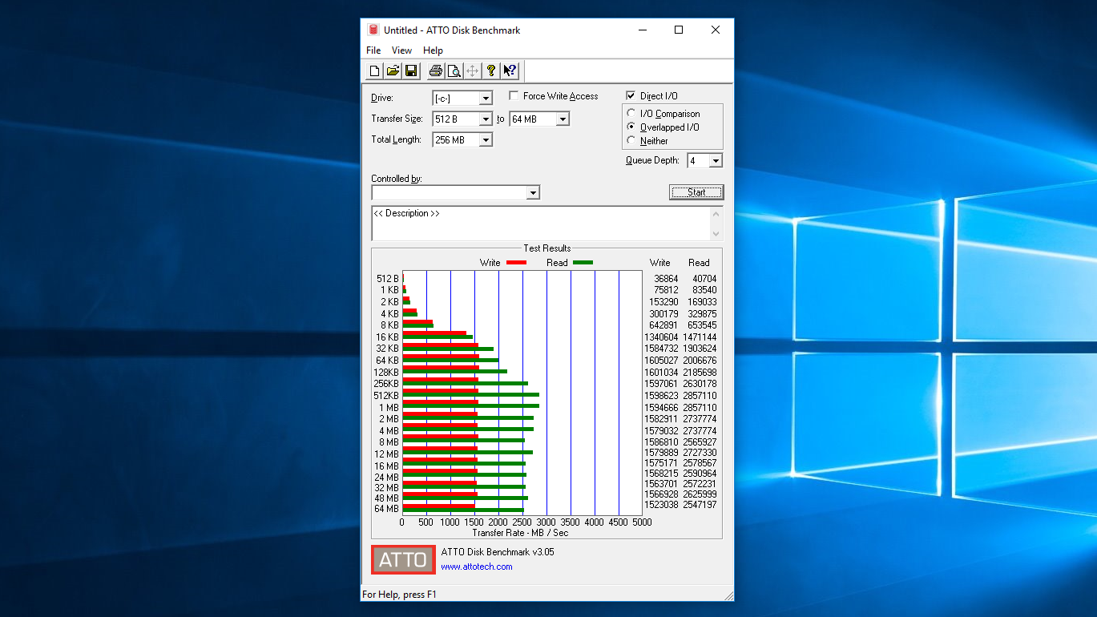Click the status bar 'For Help, press F1'
The width and height of the screenshot is (1097, 617).
tap(399, 595)
